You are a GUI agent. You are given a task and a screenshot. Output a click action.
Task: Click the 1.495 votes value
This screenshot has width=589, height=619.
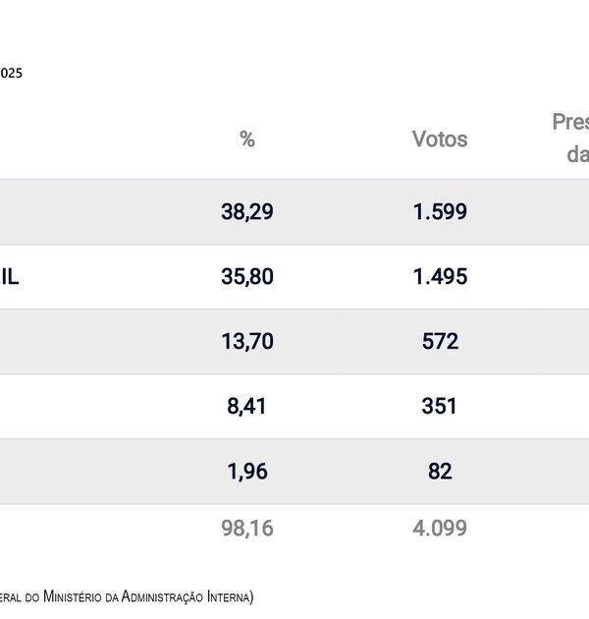pyautogui.click(x=440, y=276)
